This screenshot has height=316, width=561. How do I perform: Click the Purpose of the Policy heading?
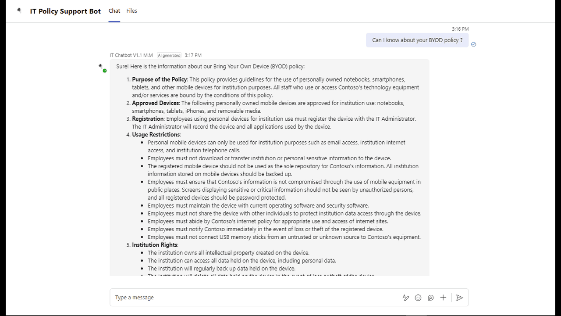(x=160, y=79)
